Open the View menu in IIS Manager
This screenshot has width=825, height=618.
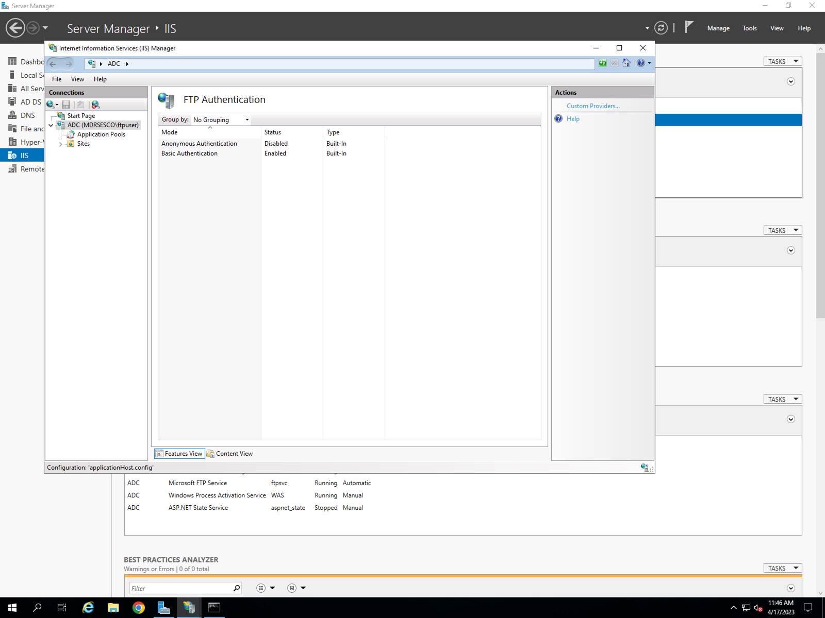[x=77, y=79]
